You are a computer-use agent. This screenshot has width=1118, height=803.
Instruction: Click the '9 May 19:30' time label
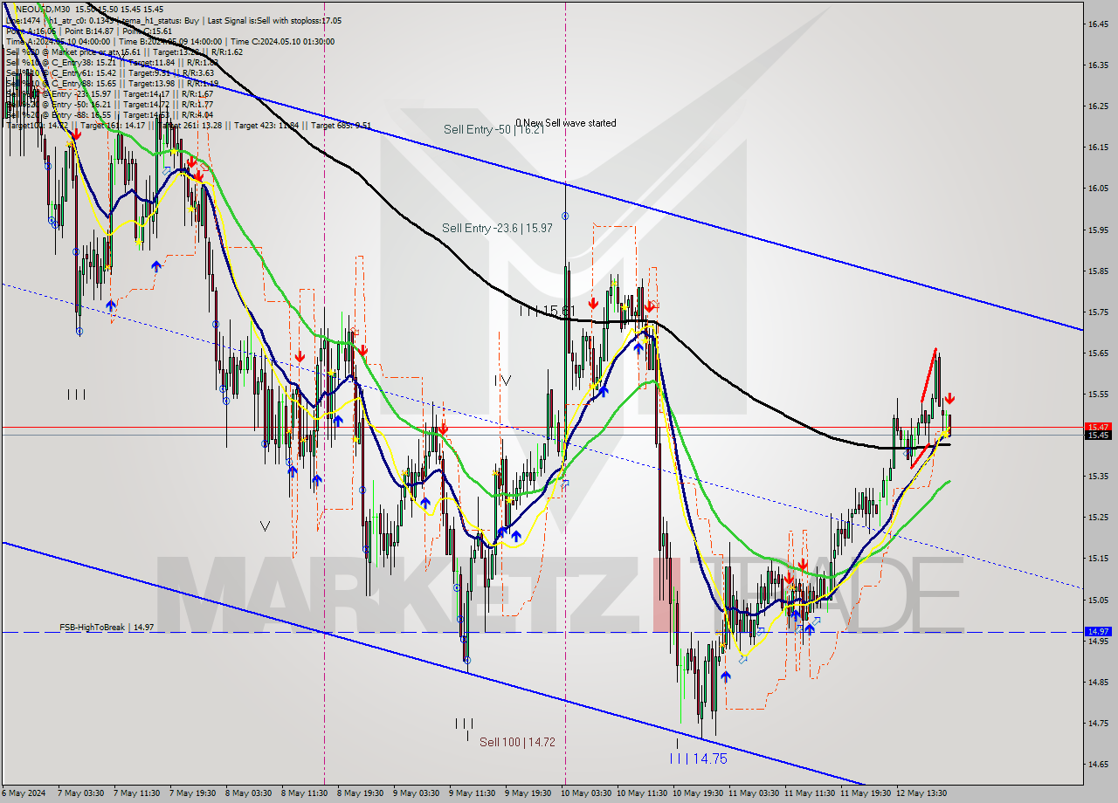point(528,793)
